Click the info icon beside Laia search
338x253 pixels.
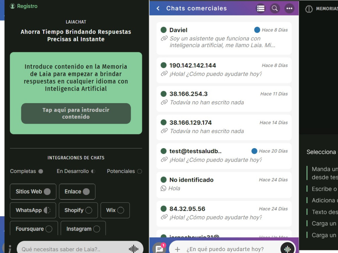tap(10, 249)
